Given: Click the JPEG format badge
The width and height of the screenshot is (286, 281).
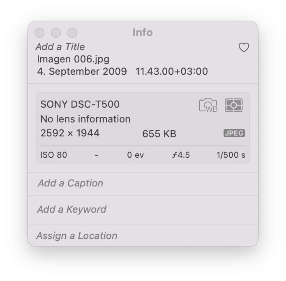Looking at the screenshot, I should 234,133.
